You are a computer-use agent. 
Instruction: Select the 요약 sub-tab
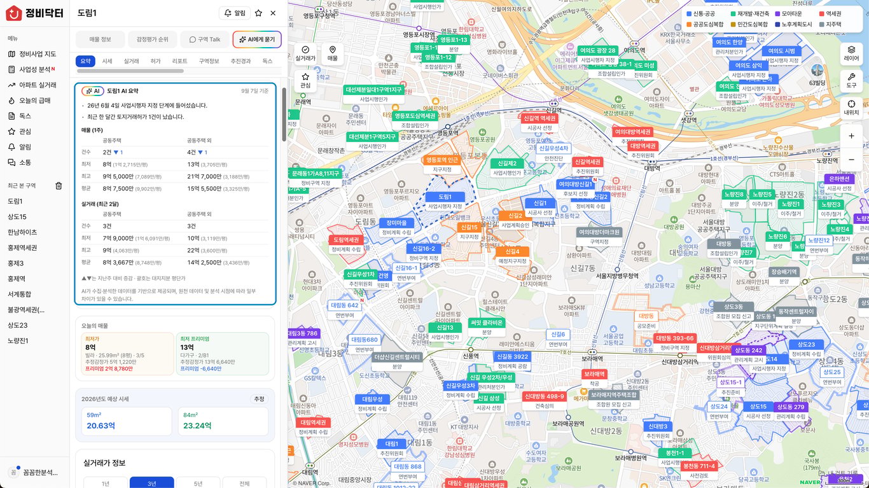pos(85,61)
